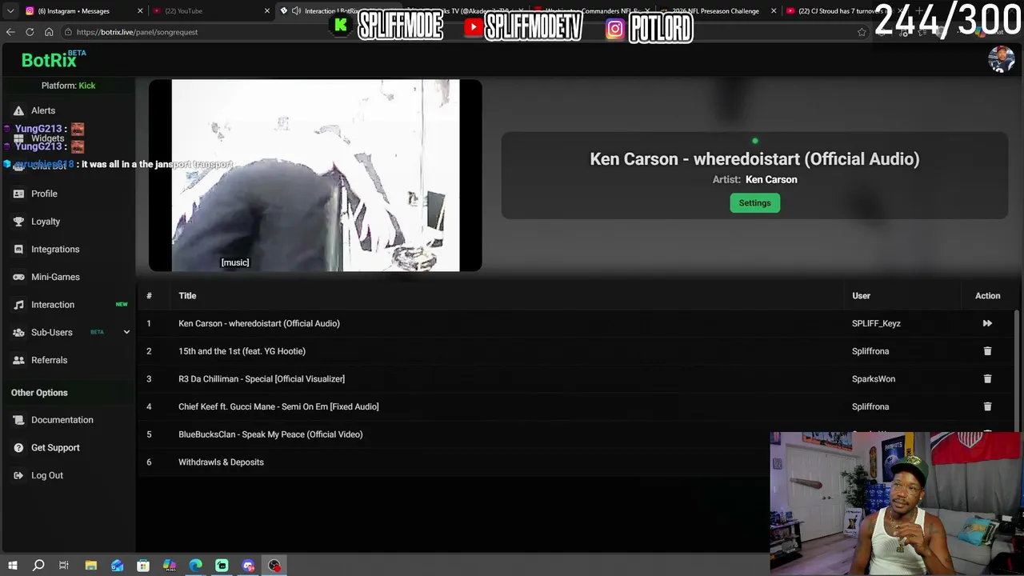Open the Windows Start menu

coord(12,566)
